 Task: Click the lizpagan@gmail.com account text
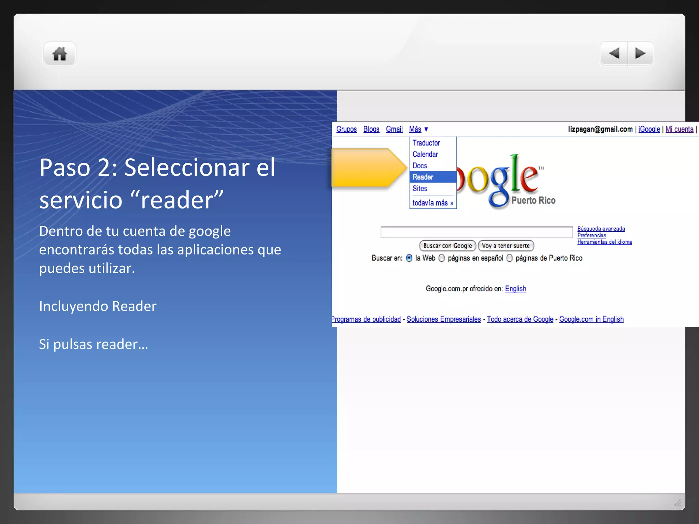pos(600,129)
